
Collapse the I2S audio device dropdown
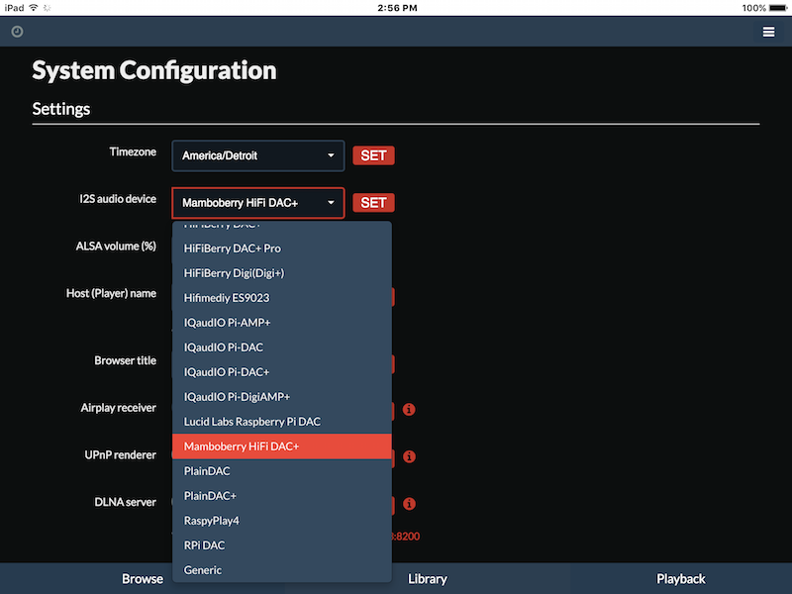(258, 203)
